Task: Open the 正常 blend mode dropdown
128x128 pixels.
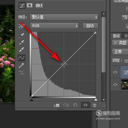Action: coord(120,52)
